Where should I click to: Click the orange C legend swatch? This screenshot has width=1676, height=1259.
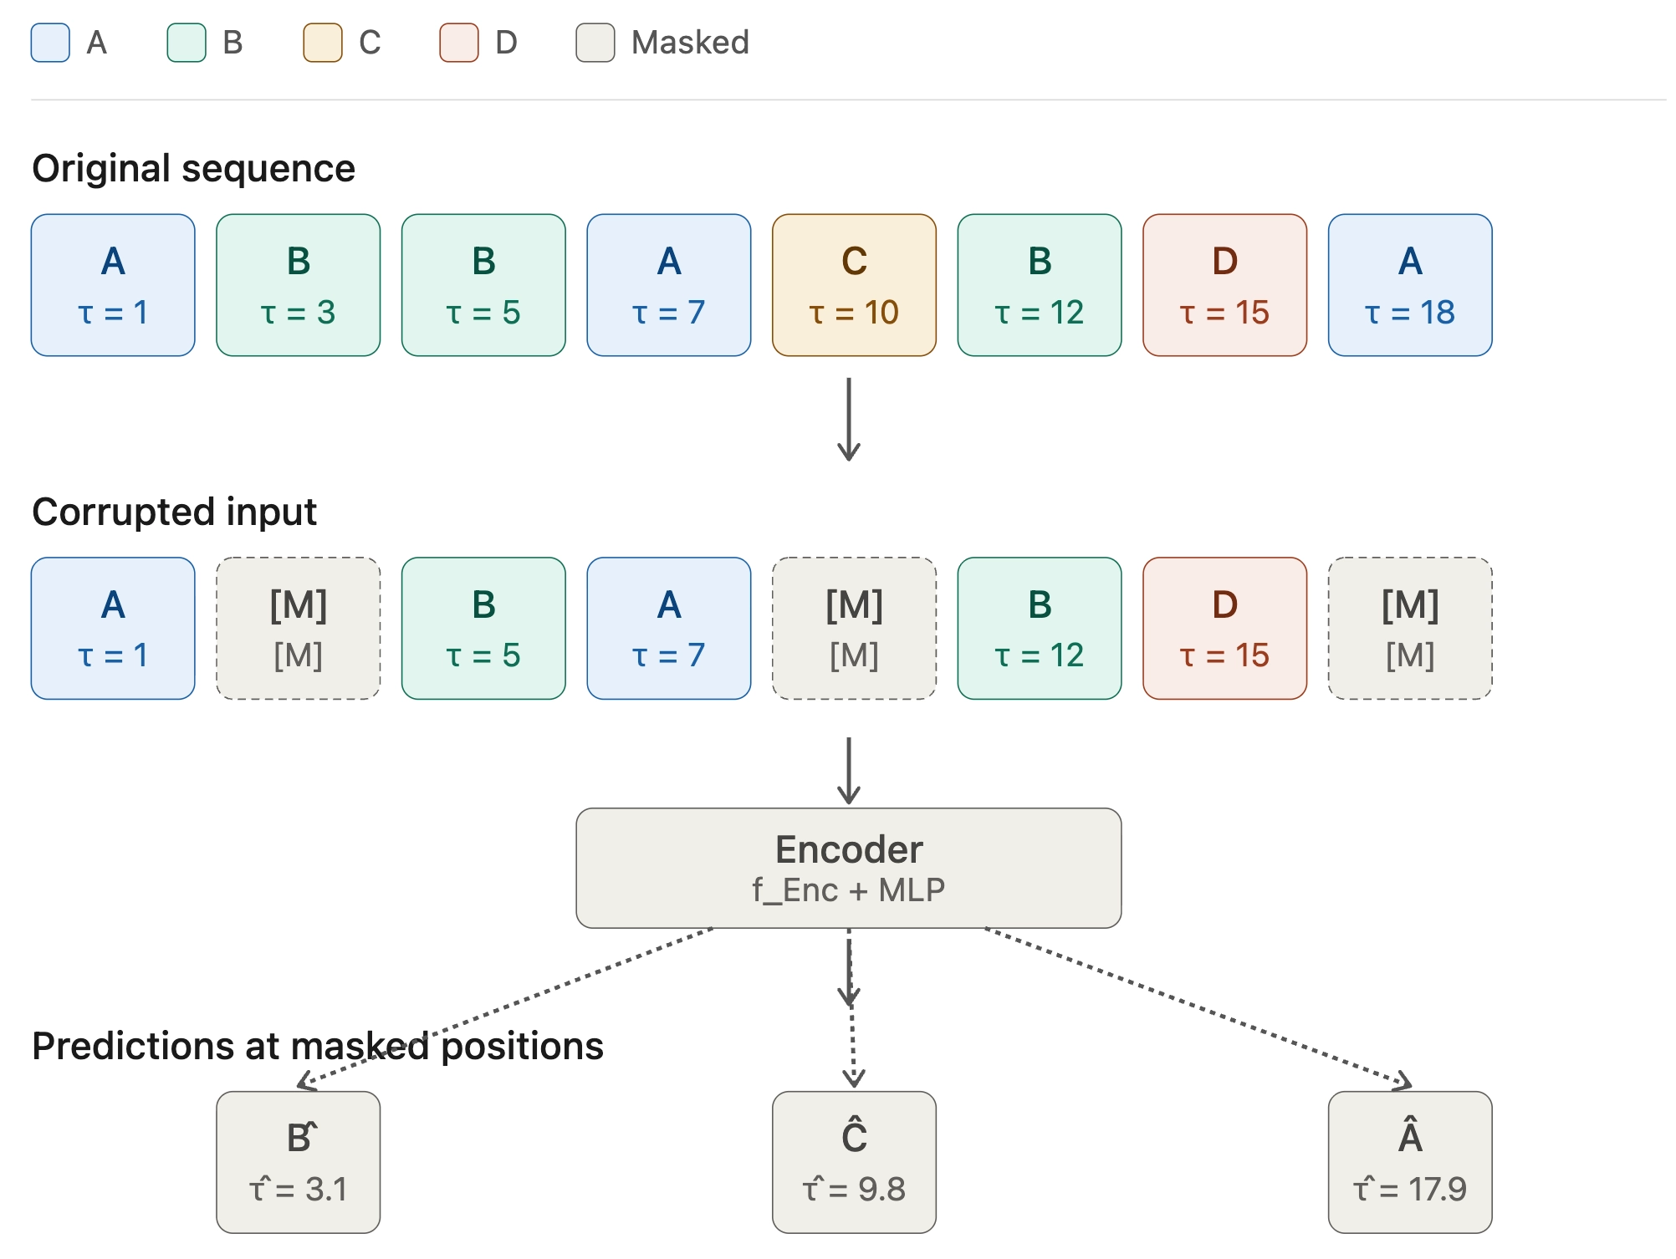[x=323, y=43]
